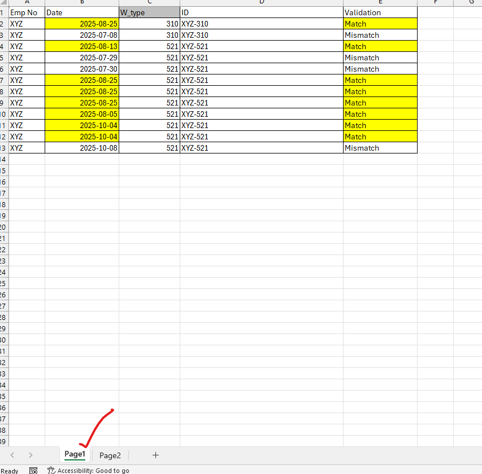This screenshot has height=474, width=482.
Task: Click the next sheet scroll arrow
Action: pos(31,455)
